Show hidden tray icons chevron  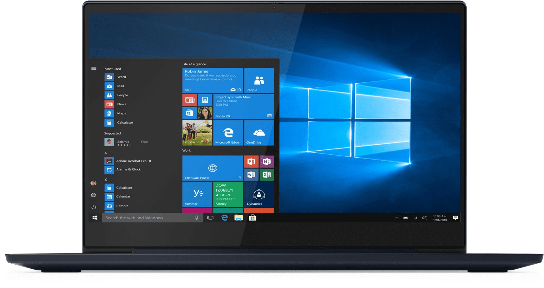click(x=397, y=218)
